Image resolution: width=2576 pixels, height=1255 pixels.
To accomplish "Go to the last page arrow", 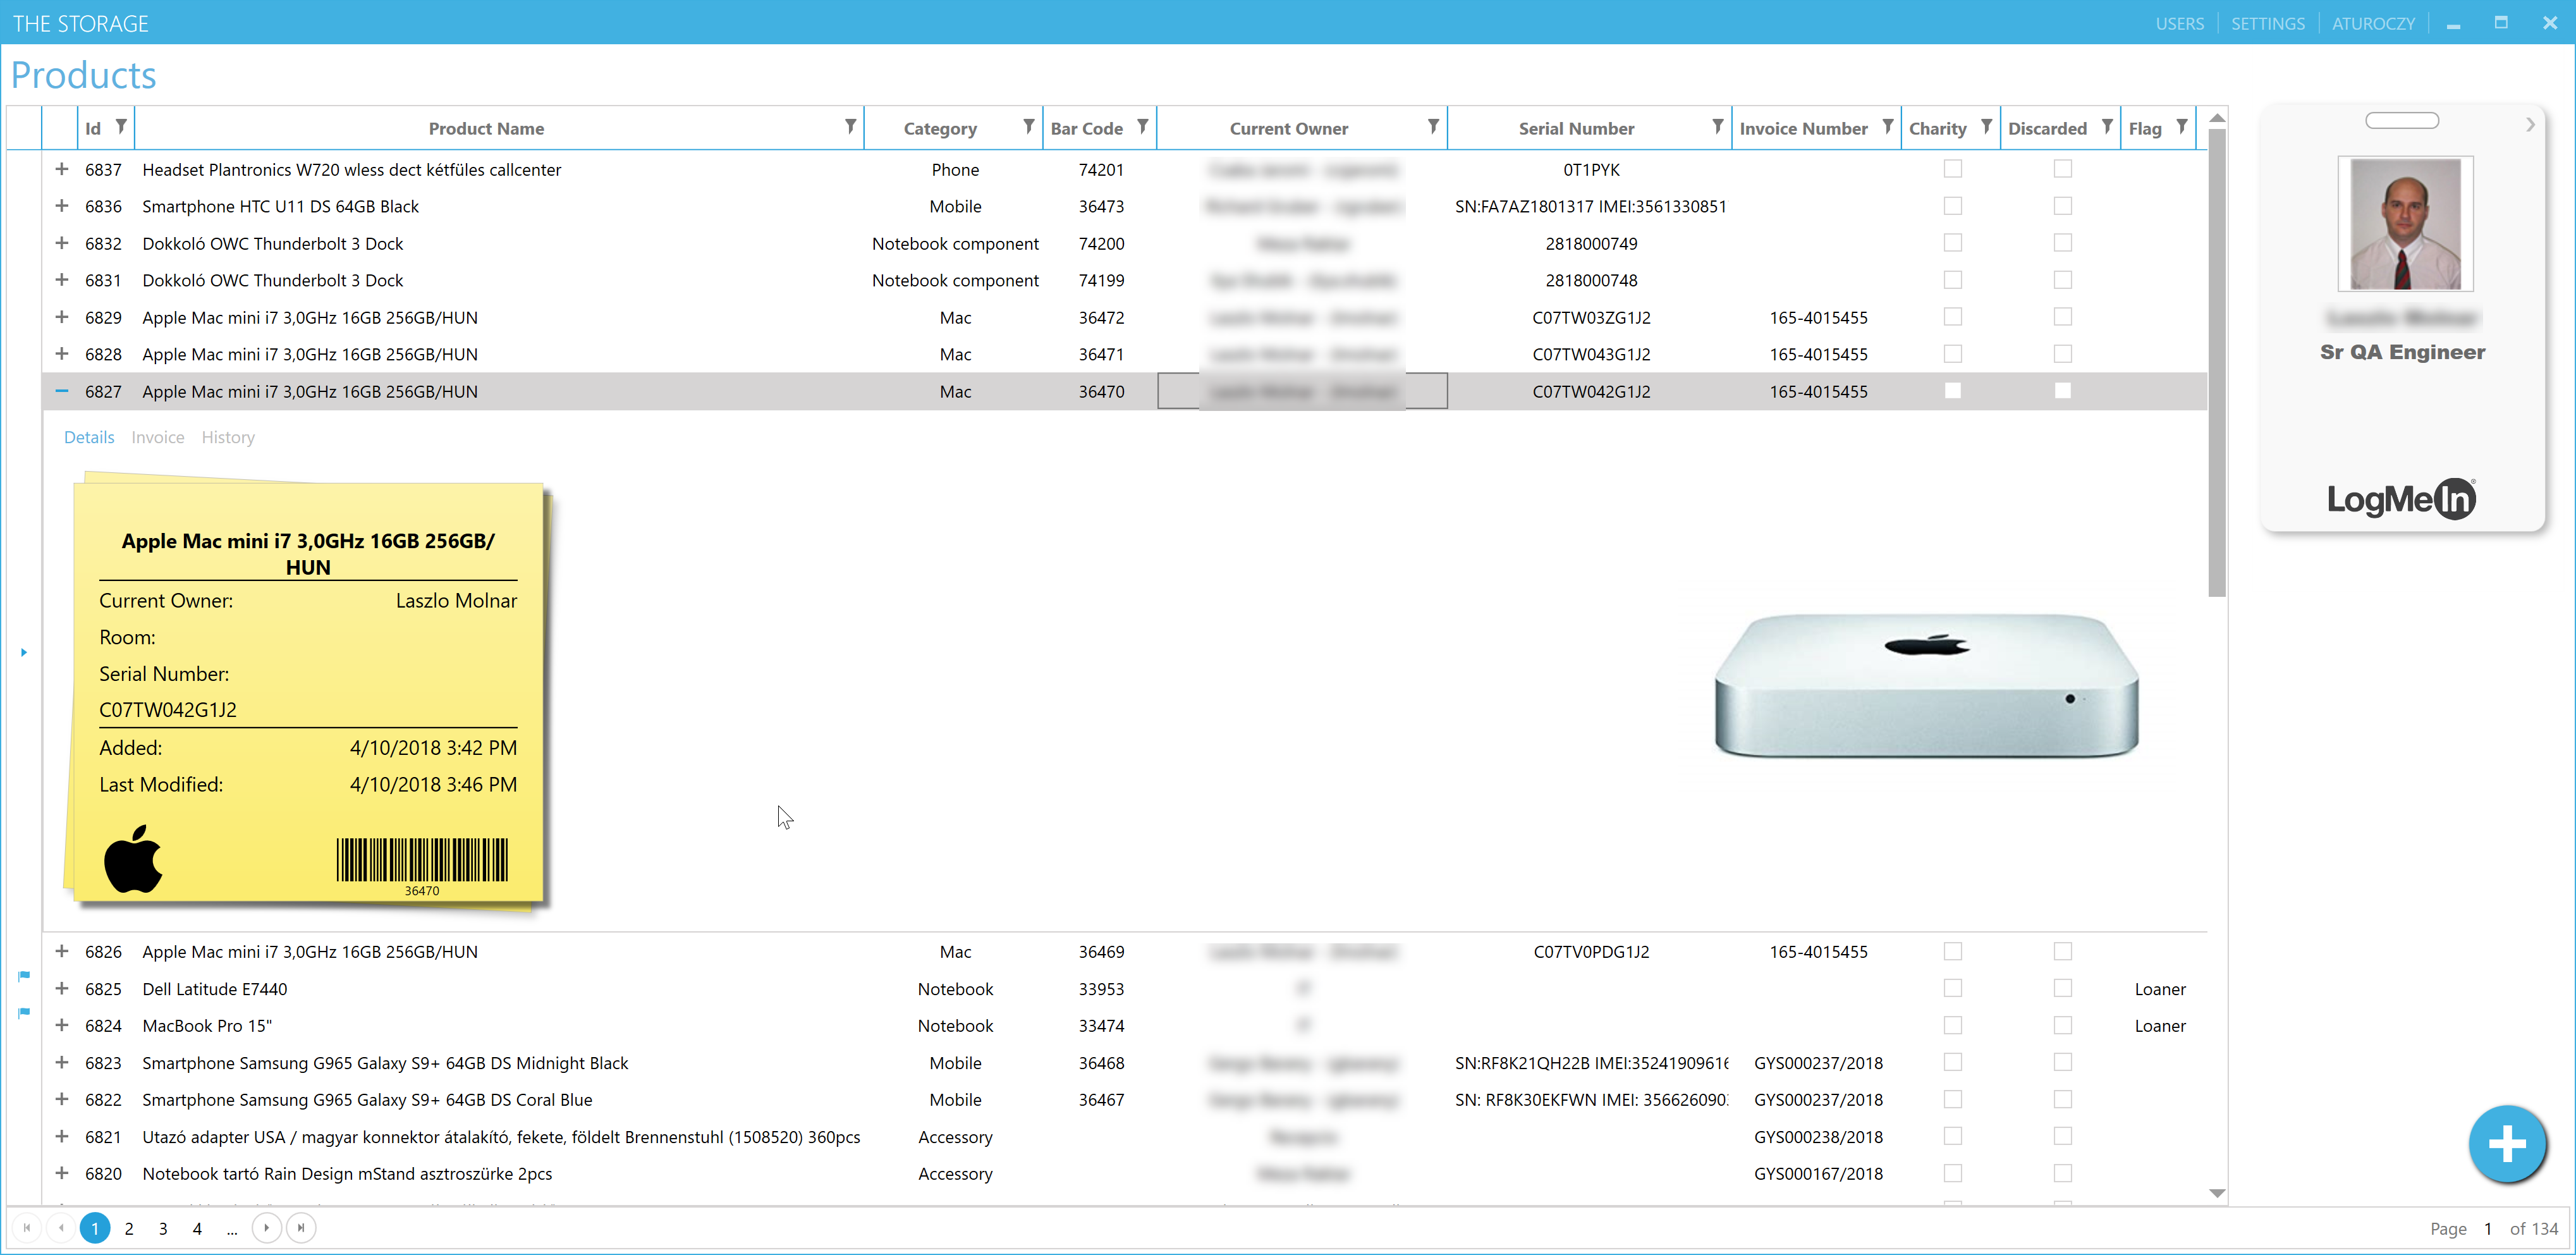I will pyautogui.click(x=301, y=1227).
